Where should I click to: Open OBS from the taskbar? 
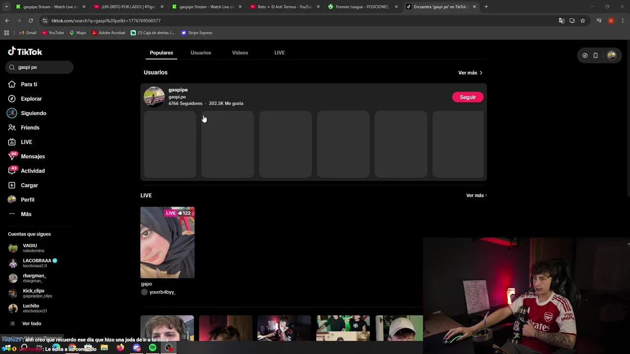click(x=169, y=348)
